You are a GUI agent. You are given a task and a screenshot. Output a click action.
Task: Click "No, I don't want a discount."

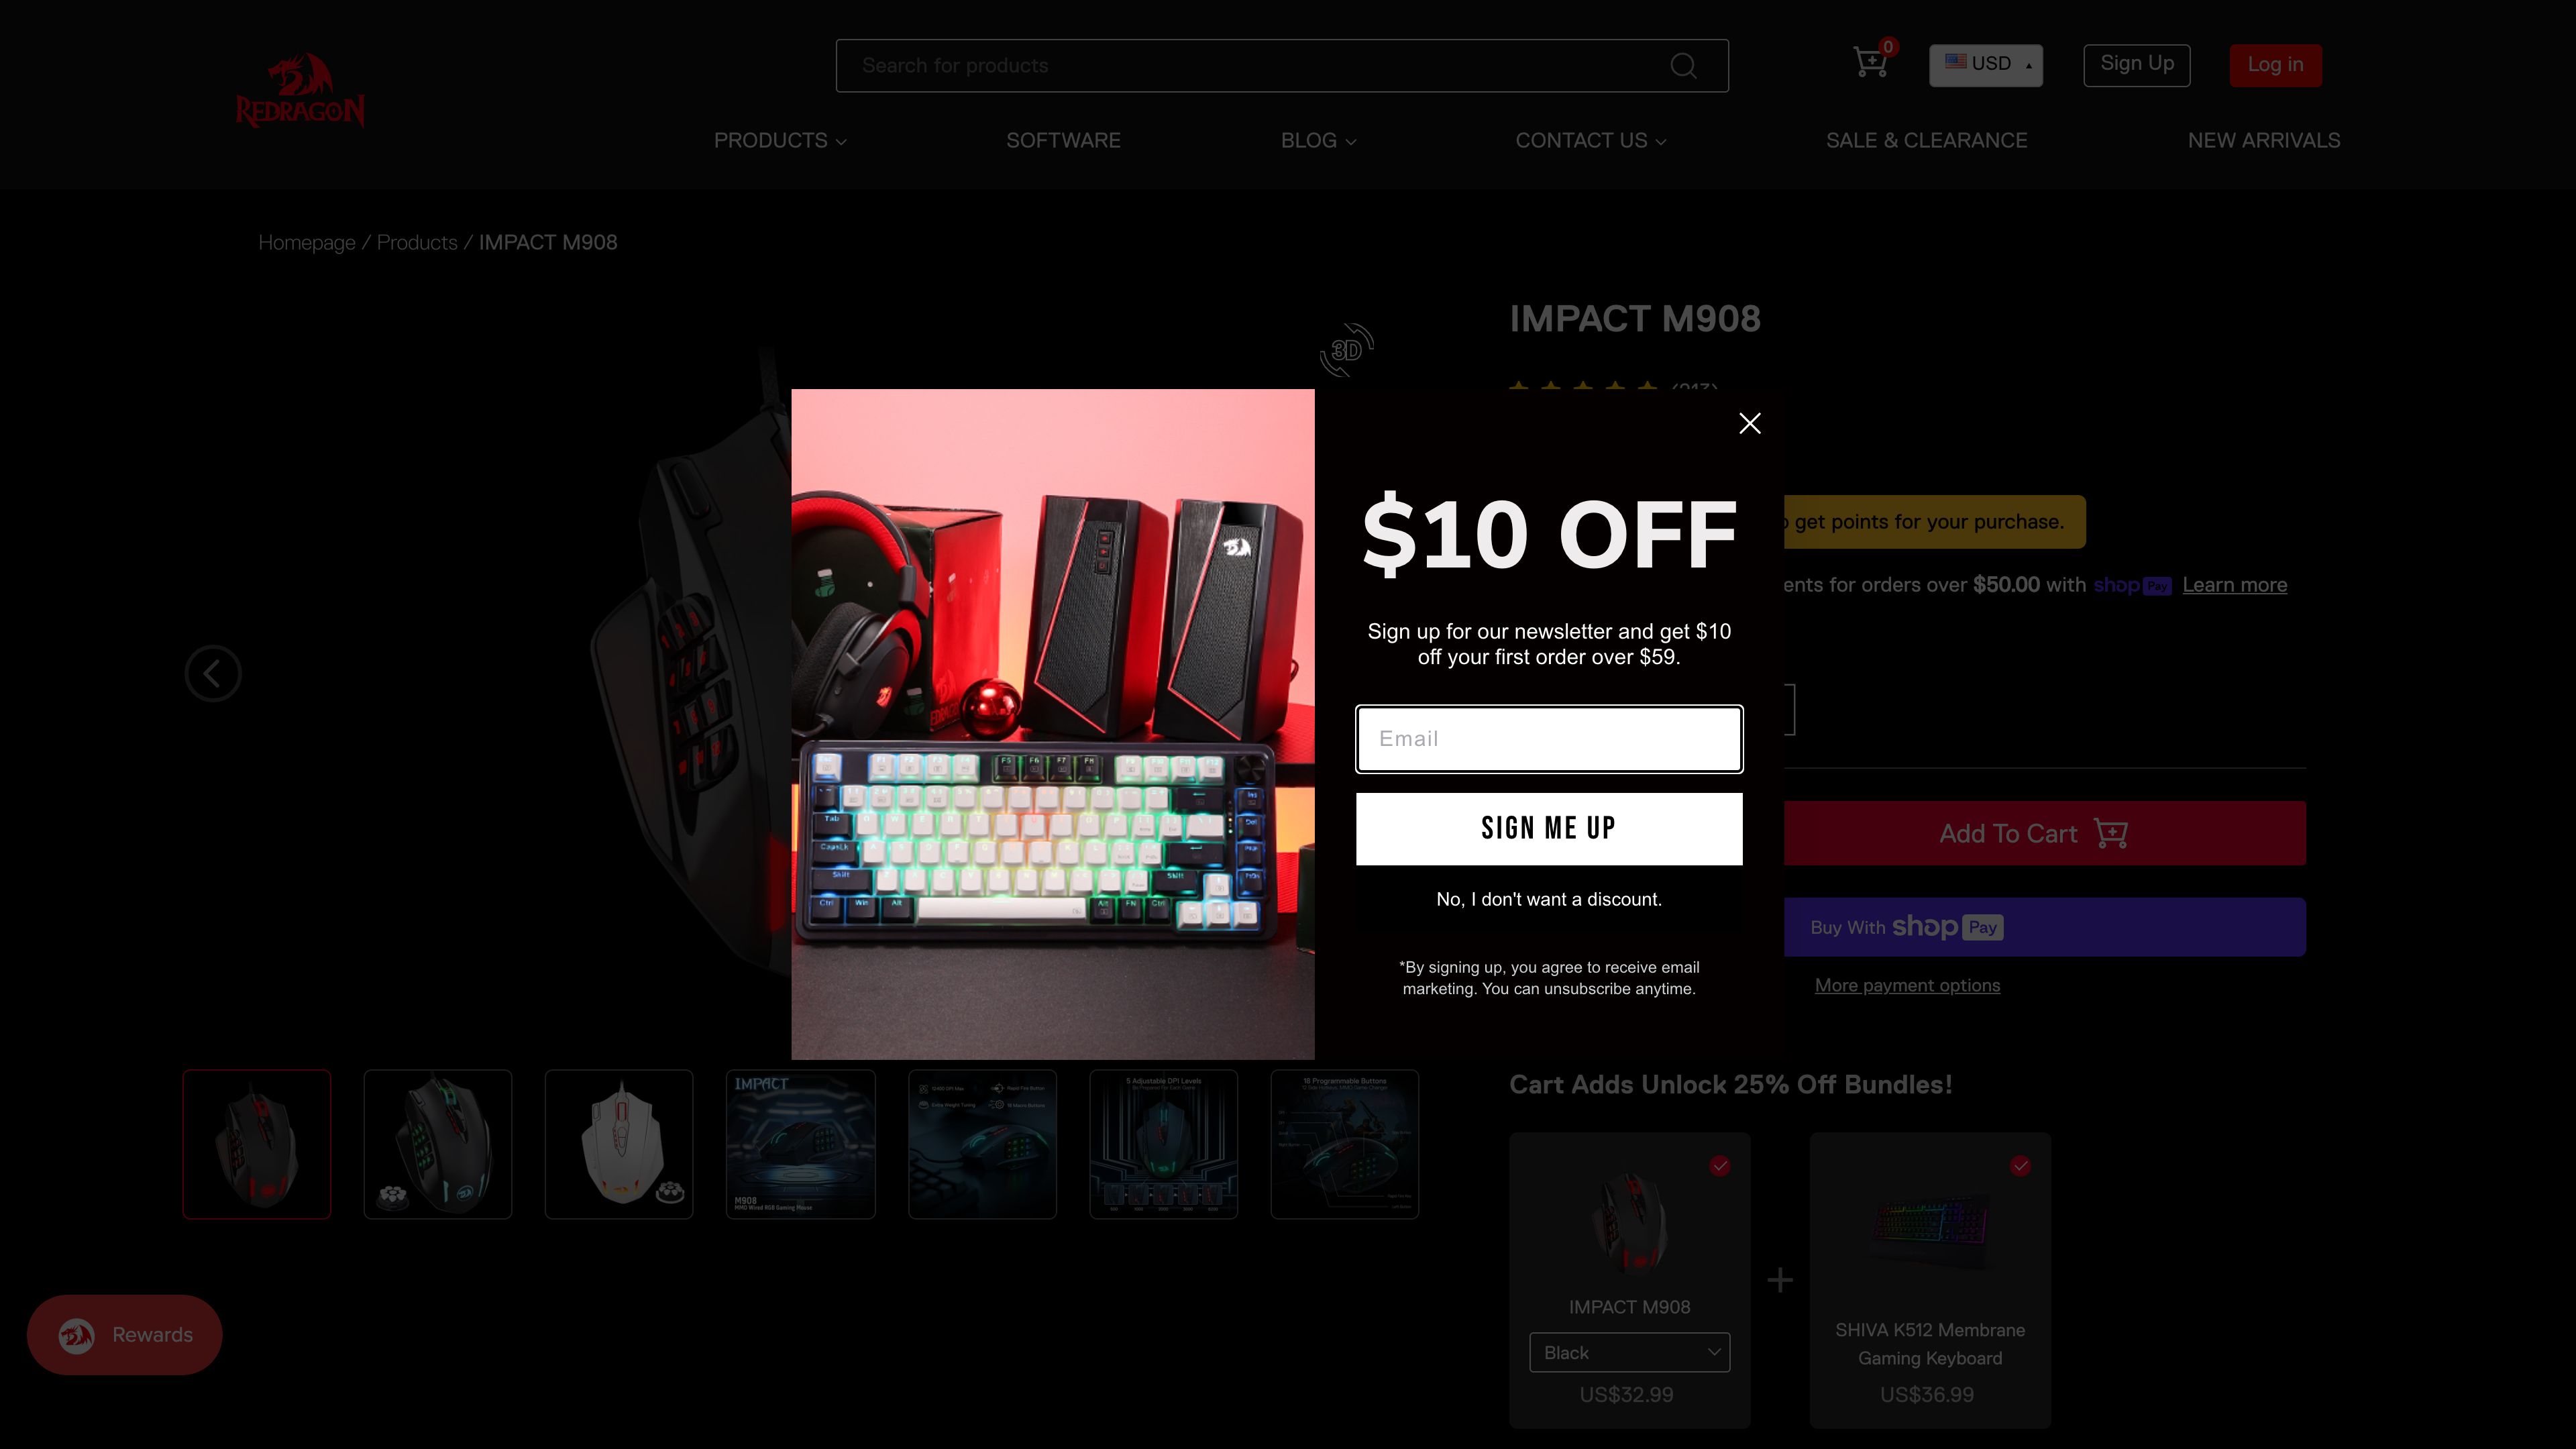(1549, 899)
